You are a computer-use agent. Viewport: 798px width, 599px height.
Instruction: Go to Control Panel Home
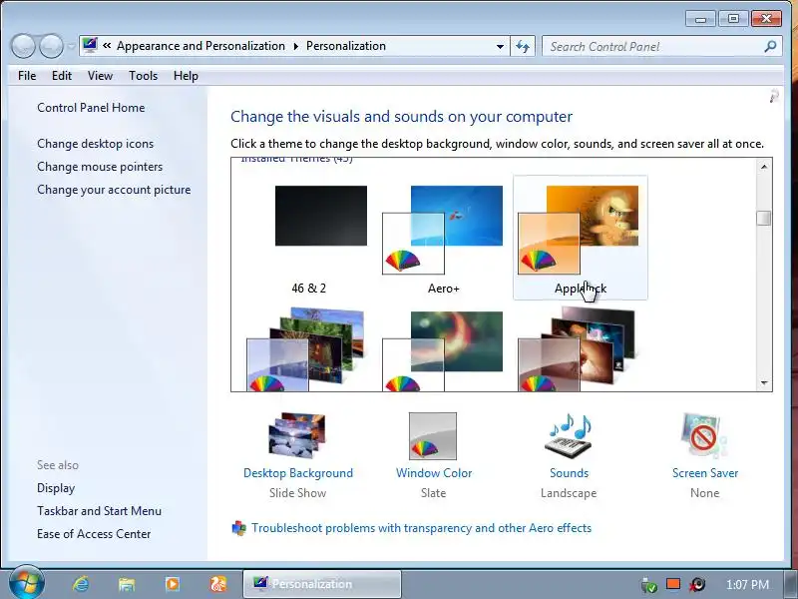click(91, 108)
